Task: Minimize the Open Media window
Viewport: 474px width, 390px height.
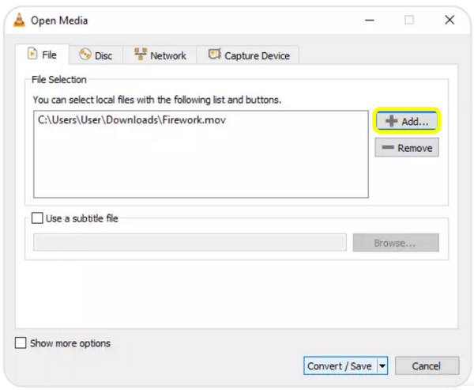Action: (369, 20)
